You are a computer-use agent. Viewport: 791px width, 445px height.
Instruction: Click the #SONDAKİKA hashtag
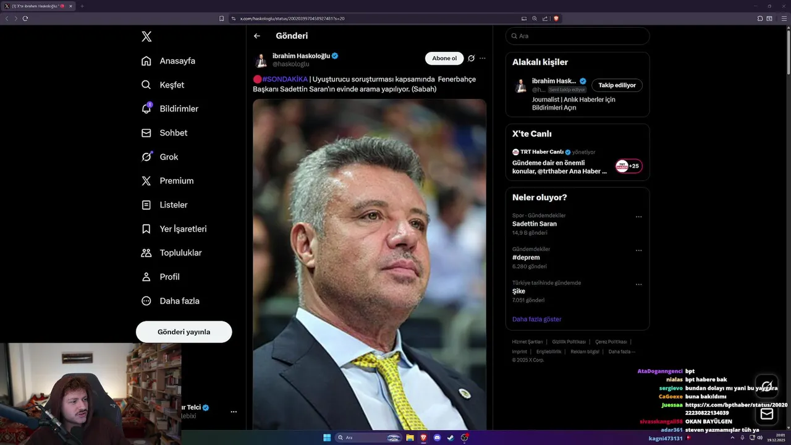point(285,79)
